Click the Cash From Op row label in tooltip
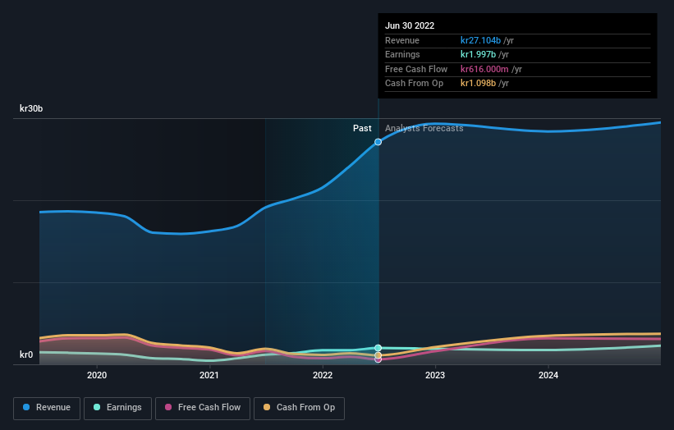 coord(414,84)
